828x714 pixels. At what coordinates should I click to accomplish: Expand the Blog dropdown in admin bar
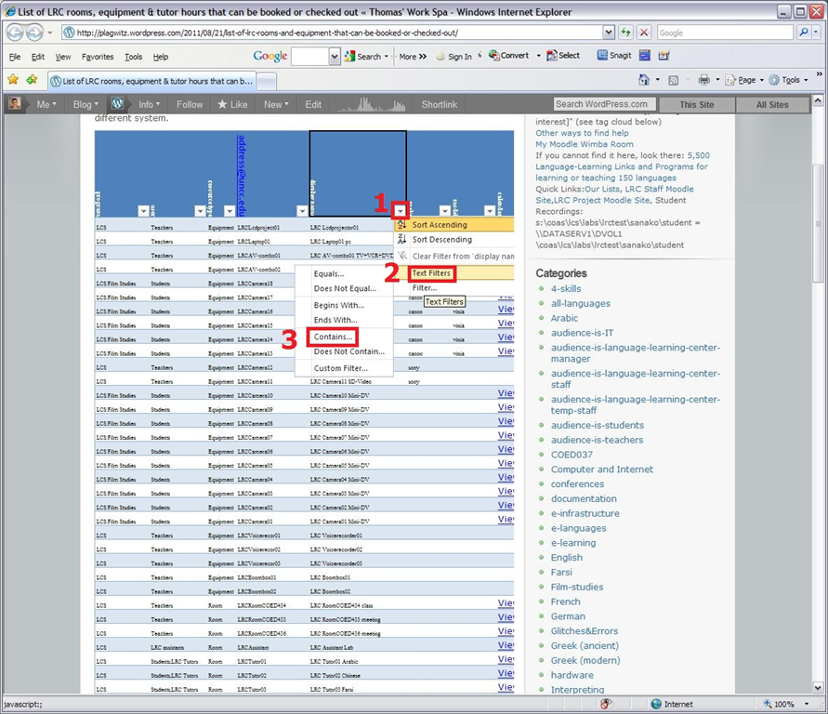coord(87,104)
